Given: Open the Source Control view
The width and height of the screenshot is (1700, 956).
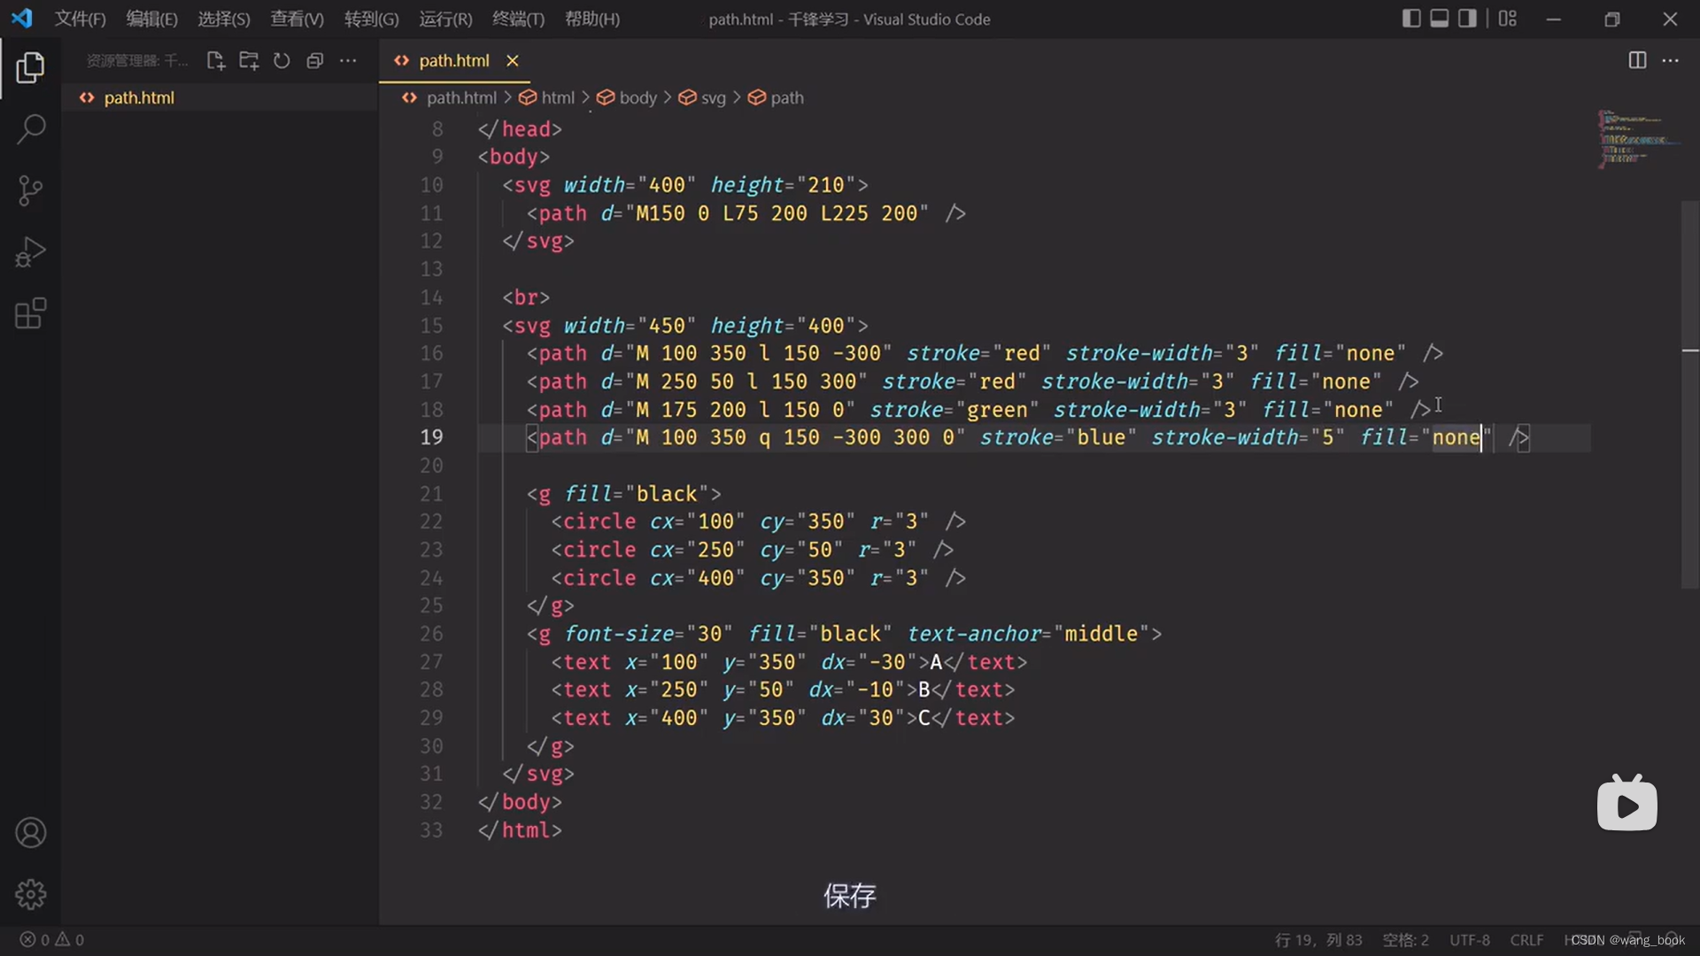Looking at the screenshot, I should pos(30,190).
